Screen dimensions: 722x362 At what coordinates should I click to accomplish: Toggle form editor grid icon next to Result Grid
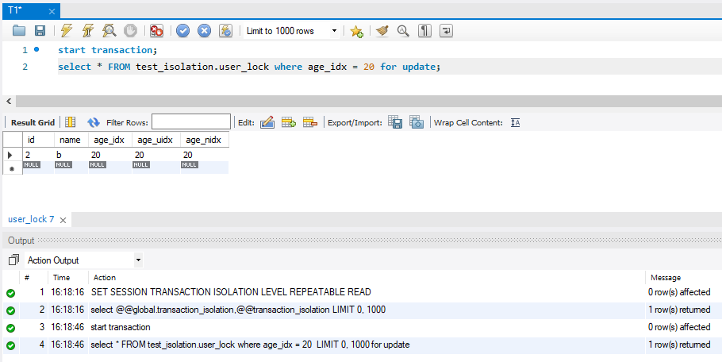(70, 122)
